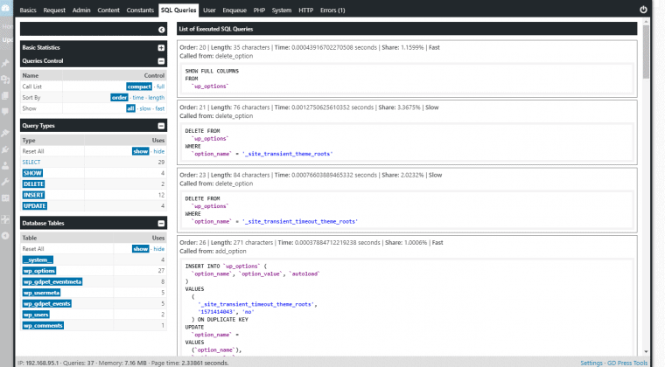665x367 pixels.
Task: Click the WordPress Comments sidebar icon
Action: tap(5, 112)
